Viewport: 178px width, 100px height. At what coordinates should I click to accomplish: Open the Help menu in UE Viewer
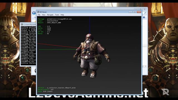pyautogui.click(x=62, y=15)
